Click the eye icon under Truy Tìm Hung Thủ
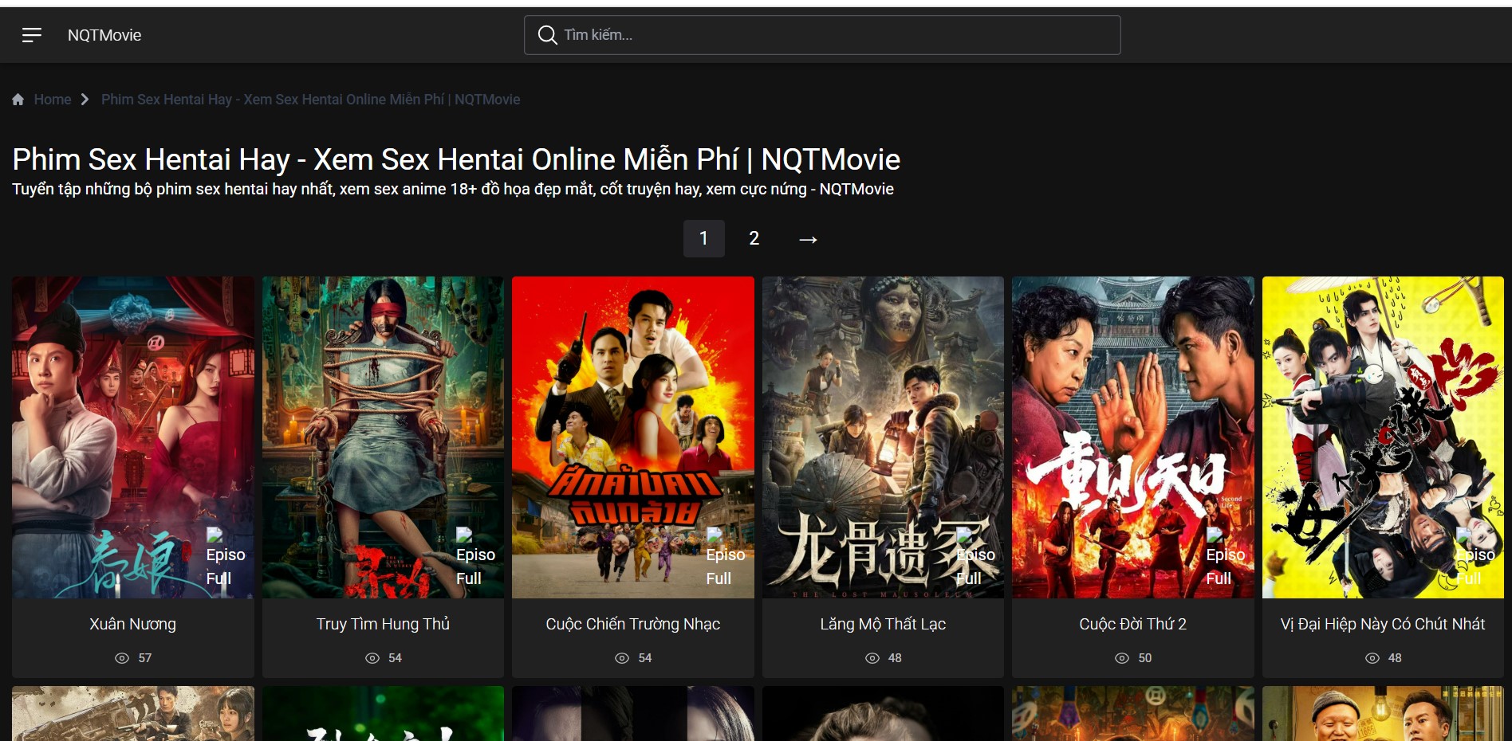 pos(372,658)
